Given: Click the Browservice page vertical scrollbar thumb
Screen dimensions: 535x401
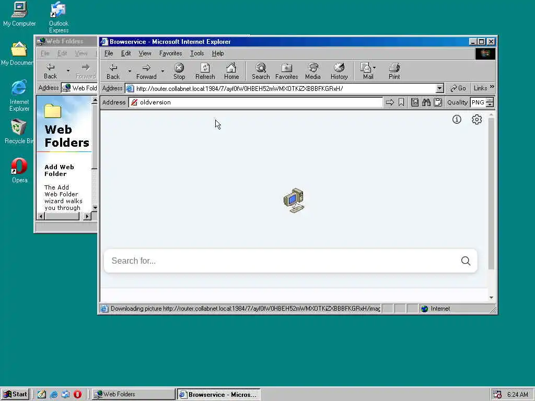Looking at the screenshot, I should point(491,194).
